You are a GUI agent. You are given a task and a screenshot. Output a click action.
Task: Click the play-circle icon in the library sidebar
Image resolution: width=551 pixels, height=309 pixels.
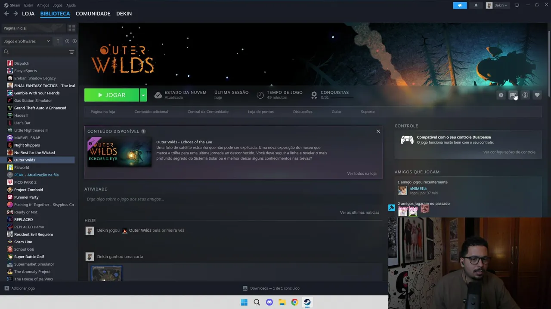point(74,41)
